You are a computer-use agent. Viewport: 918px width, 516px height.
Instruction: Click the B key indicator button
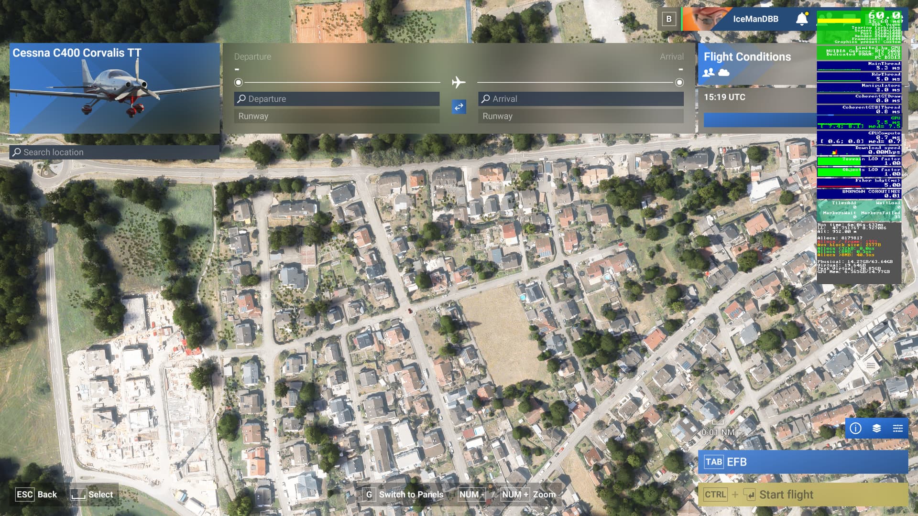[x=668, y=19]
